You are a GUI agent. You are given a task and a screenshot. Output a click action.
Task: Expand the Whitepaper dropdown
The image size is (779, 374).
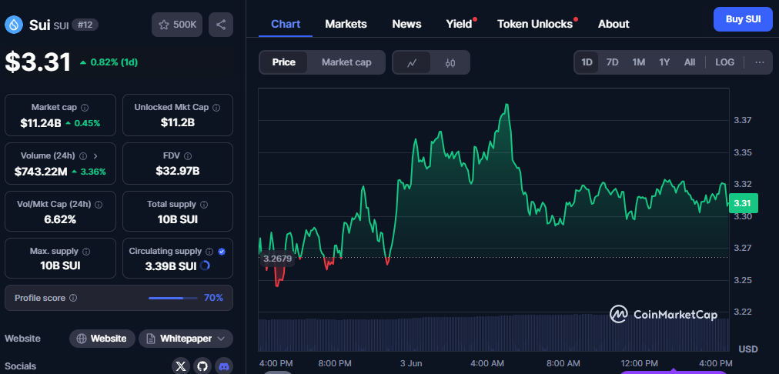186,339
